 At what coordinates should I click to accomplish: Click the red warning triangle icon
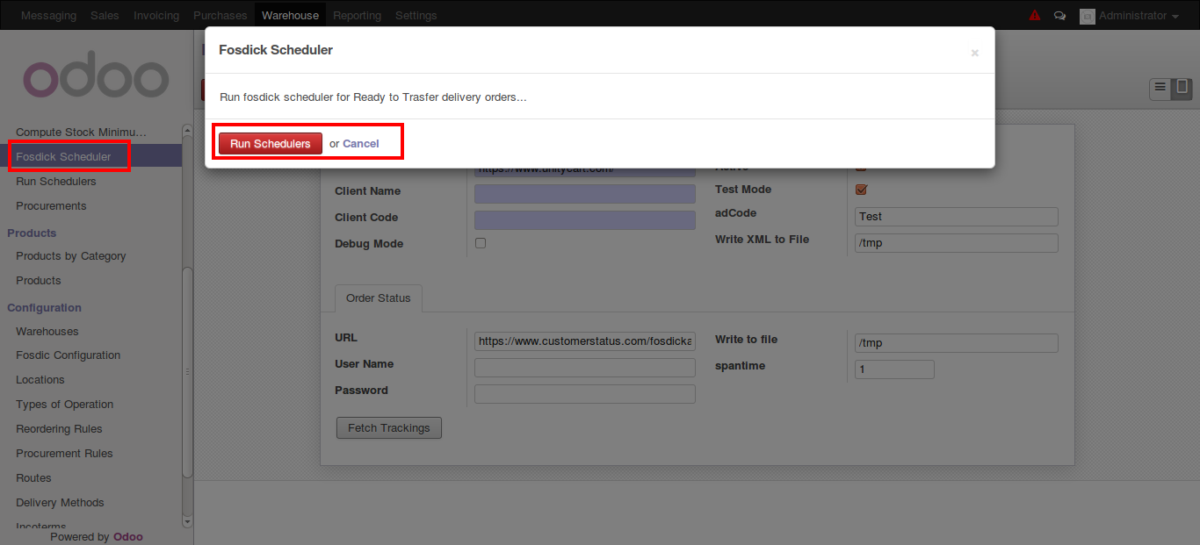pos(1034,16)
